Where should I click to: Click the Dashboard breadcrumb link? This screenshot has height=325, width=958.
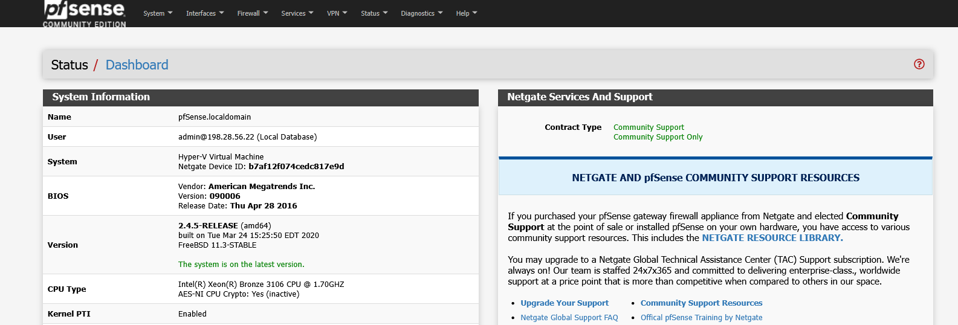point(137,65)
